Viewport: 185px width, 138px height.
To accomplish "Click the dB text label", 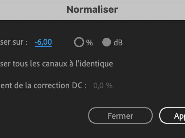I will coord(118,42).
